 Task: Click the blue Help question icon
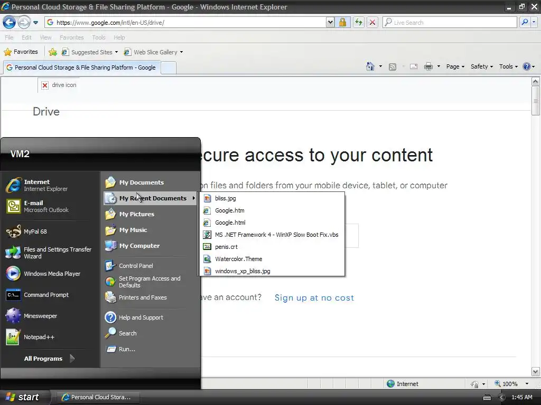tap(527, 66)
